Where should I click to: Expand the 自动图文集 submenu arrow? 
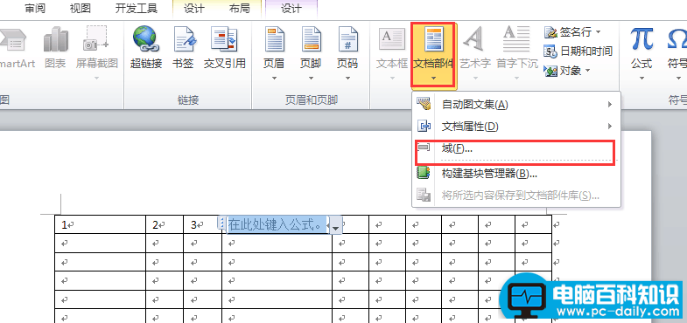pos(610,105)
